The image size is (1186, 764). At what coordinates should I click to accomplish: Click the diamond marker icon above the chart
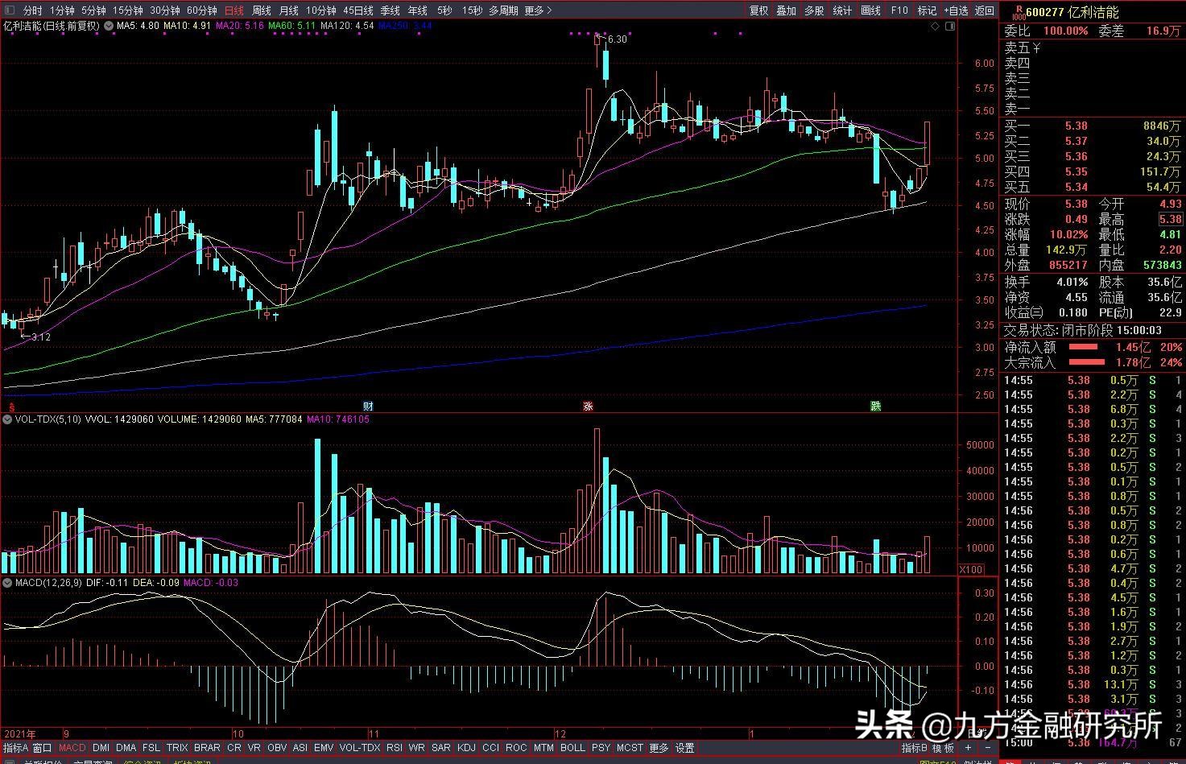click(x=935, y=26)
